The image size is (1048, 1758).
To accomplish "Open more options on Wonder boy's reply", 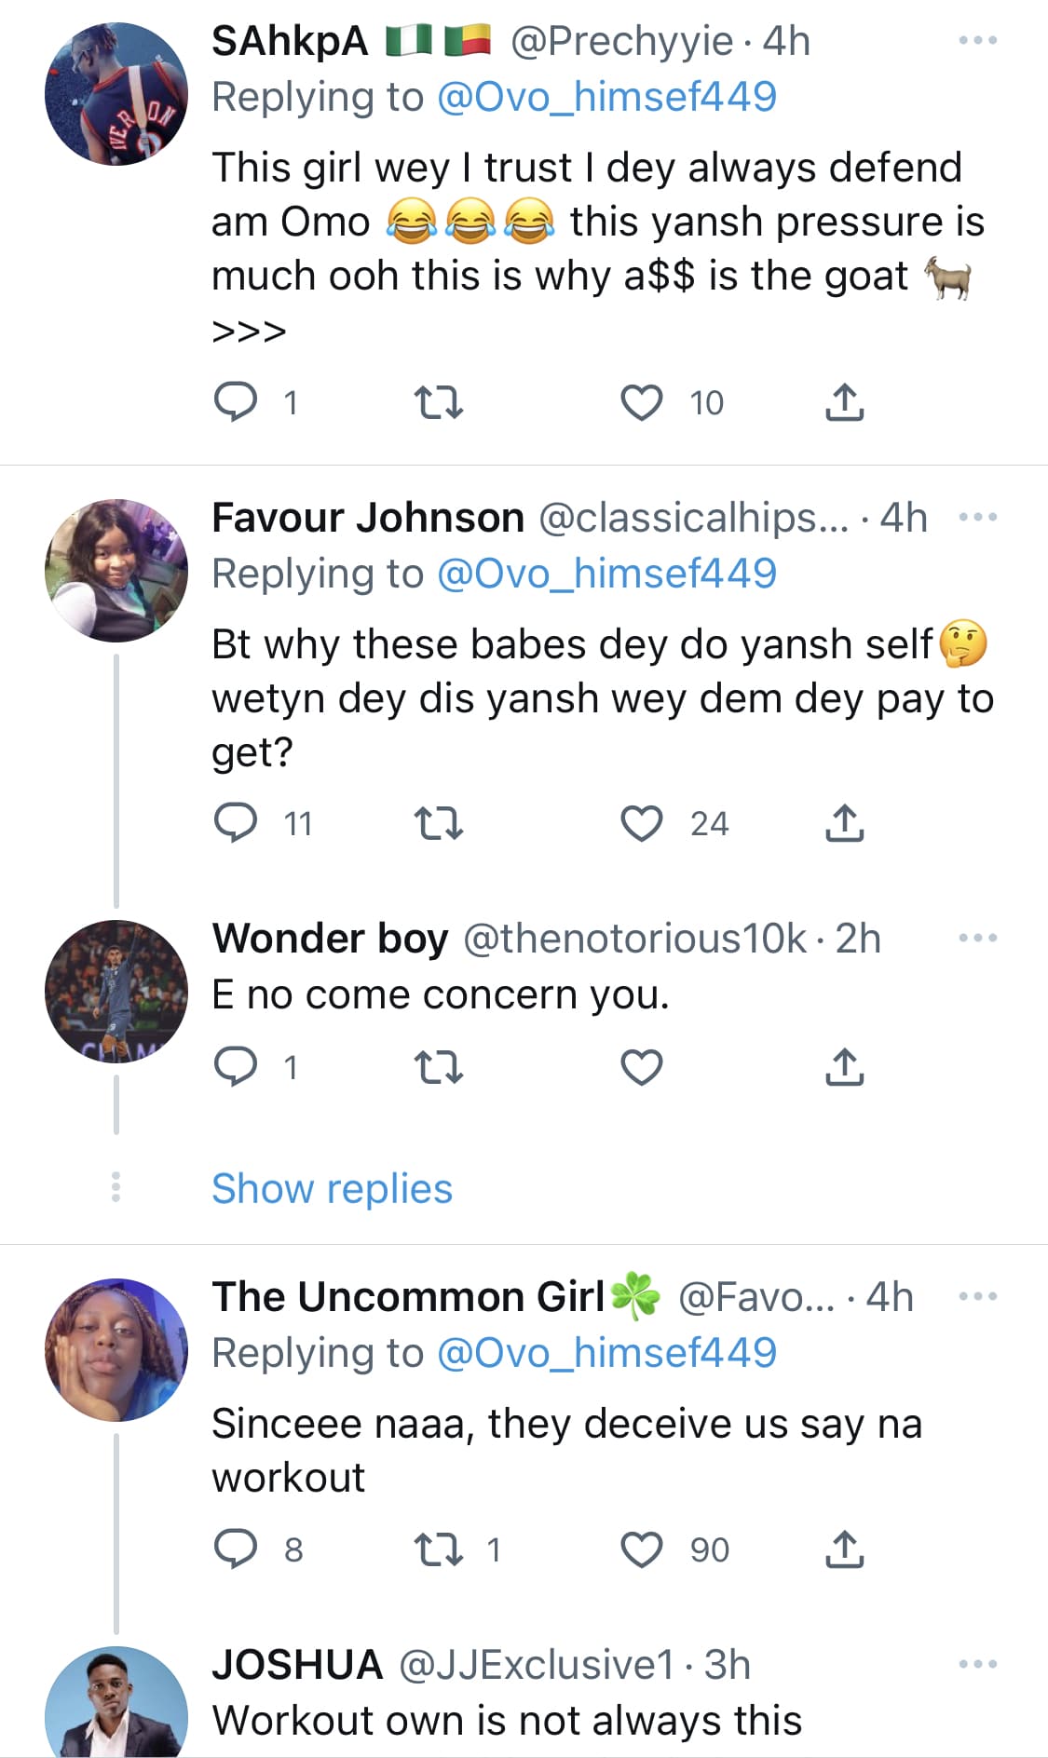I will point(978,939).
